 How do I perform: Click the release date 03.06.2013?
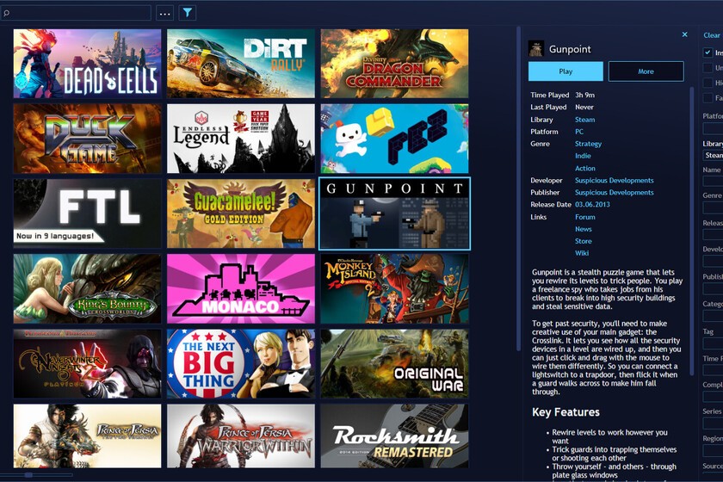pos(592,204)
